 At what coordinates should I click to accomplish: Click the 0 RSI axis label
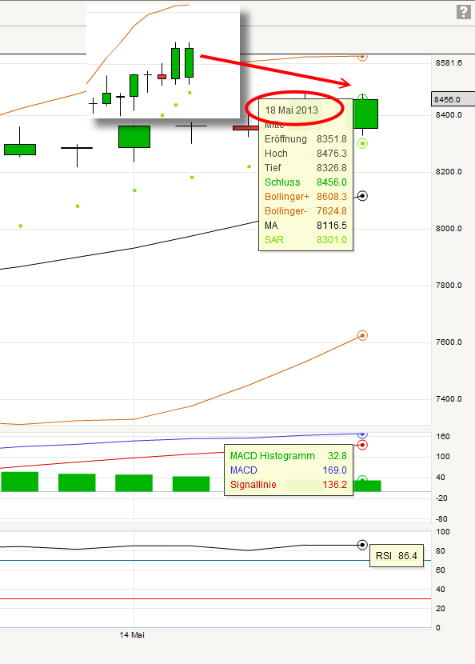(438, 627)
